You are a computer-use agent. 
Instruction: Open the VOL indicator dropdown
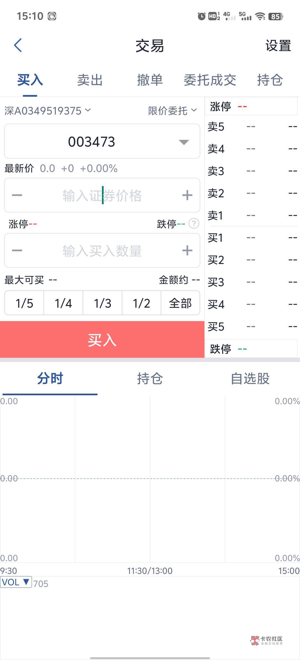(x=16, y=582)
